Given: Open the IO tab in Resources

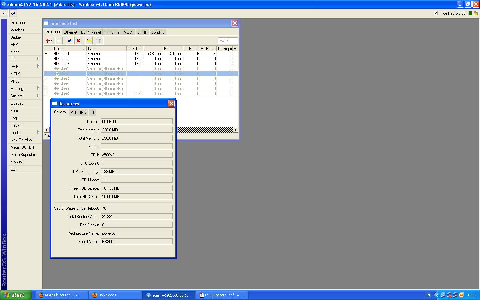Looking at the screenshot, I should click(92, 113).
